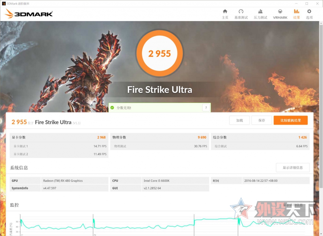Screen dimensions: 323x236
Task: Click the physics score (物理分数) label
Action: pos(119,137)
